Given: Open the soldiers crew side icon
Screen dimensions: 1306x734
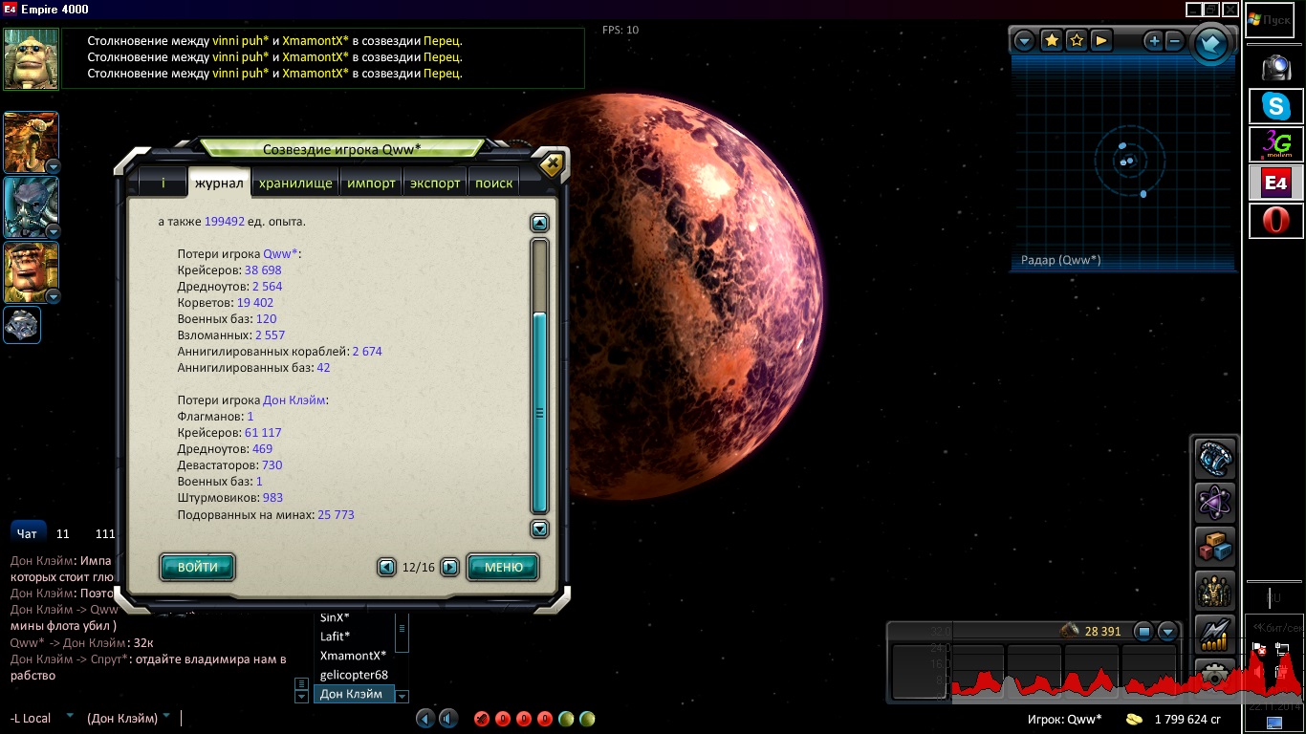Looking at the screenshot, I should (1215, 592).
